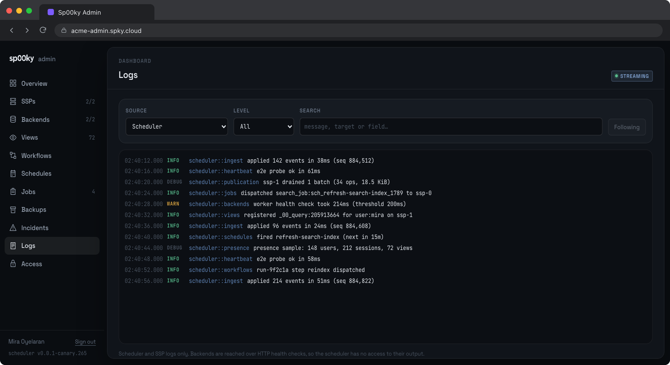The image size is (670, 365).
Task: Open the Access section label
Action: tap(32, 264)
